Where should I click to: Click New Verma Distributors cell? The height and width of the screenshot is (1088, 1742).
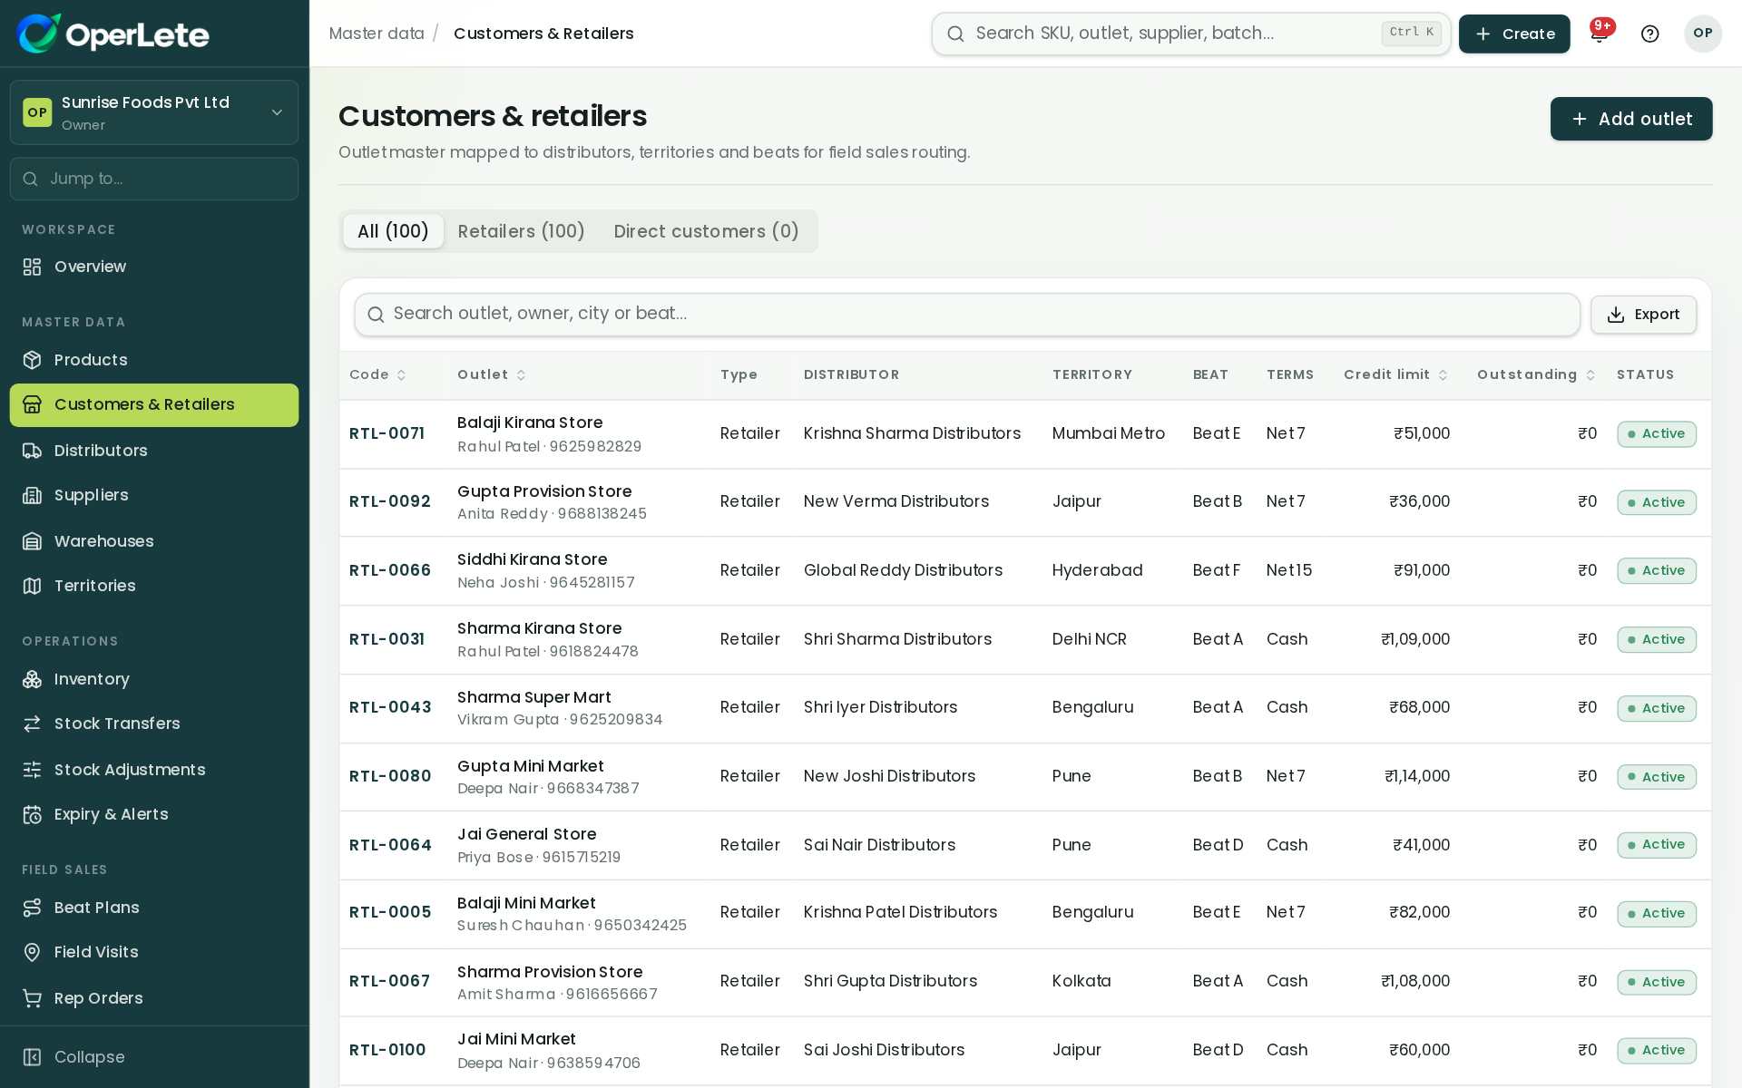coord(896,501)
